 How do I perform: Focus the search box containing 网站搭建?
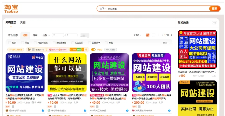click(158, 9)
